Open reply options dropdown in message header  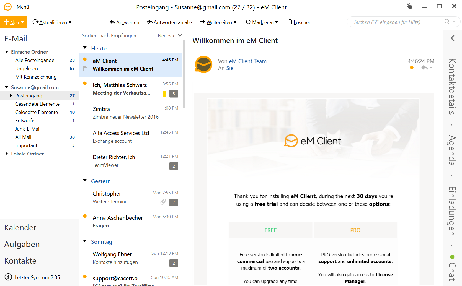[431, 67]
